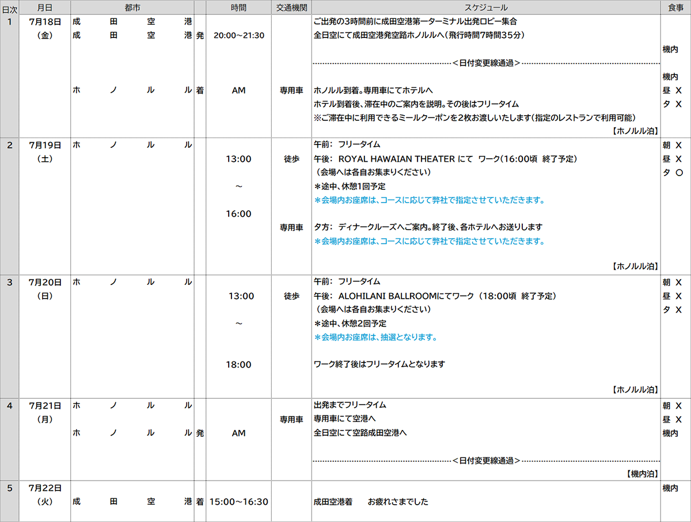Screen dimensions: 691x522
Task: Select the line with ALOHILANI BALLROOM
Action: pos(435,296)
